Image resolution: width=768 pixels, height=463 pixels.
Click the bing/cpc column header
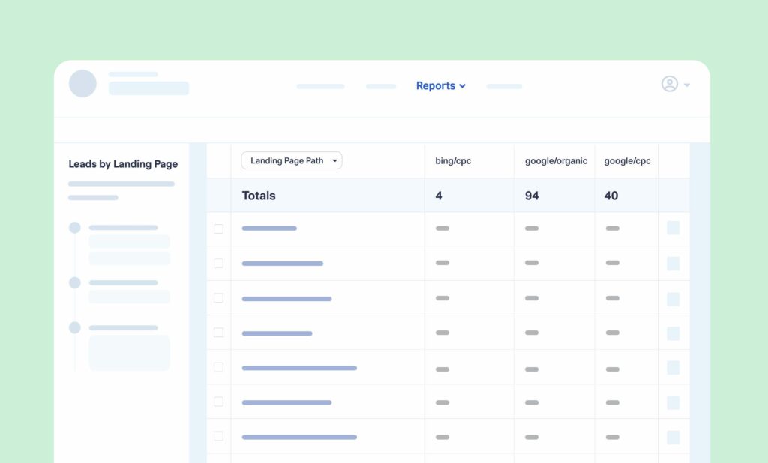coord(453,161)
